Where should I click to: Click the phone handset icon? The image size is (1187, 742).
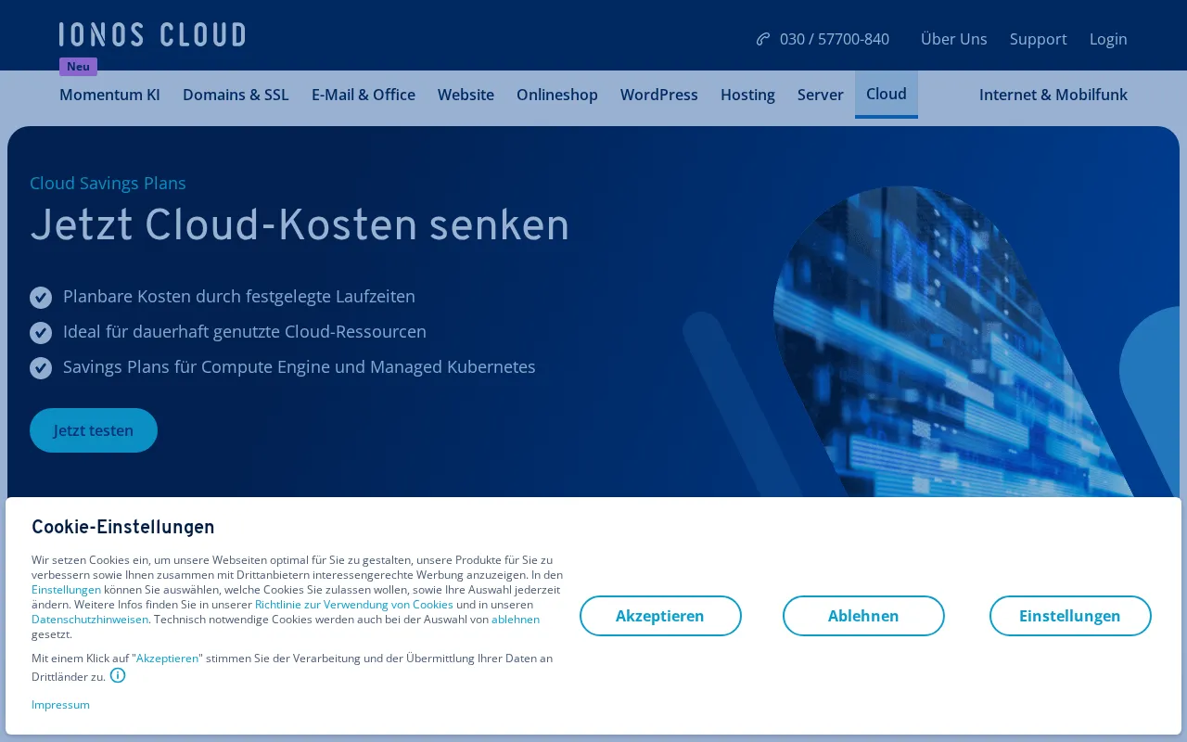click(763, 39)
